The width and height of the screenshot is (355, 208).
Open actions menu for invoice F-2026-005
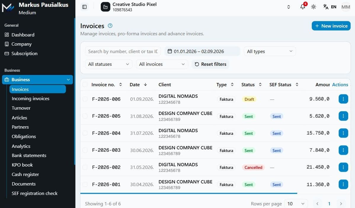(x=343, y=116)
